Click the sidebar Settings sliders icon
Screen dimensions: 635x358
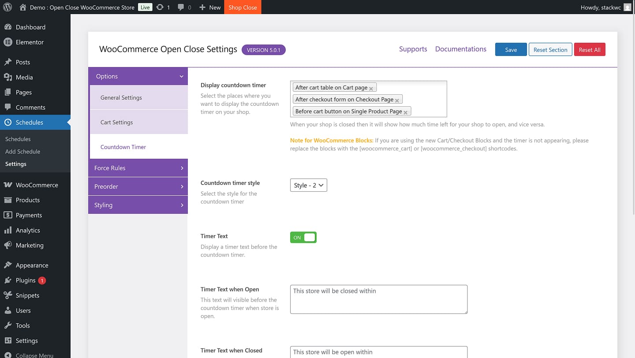[8, 340]
